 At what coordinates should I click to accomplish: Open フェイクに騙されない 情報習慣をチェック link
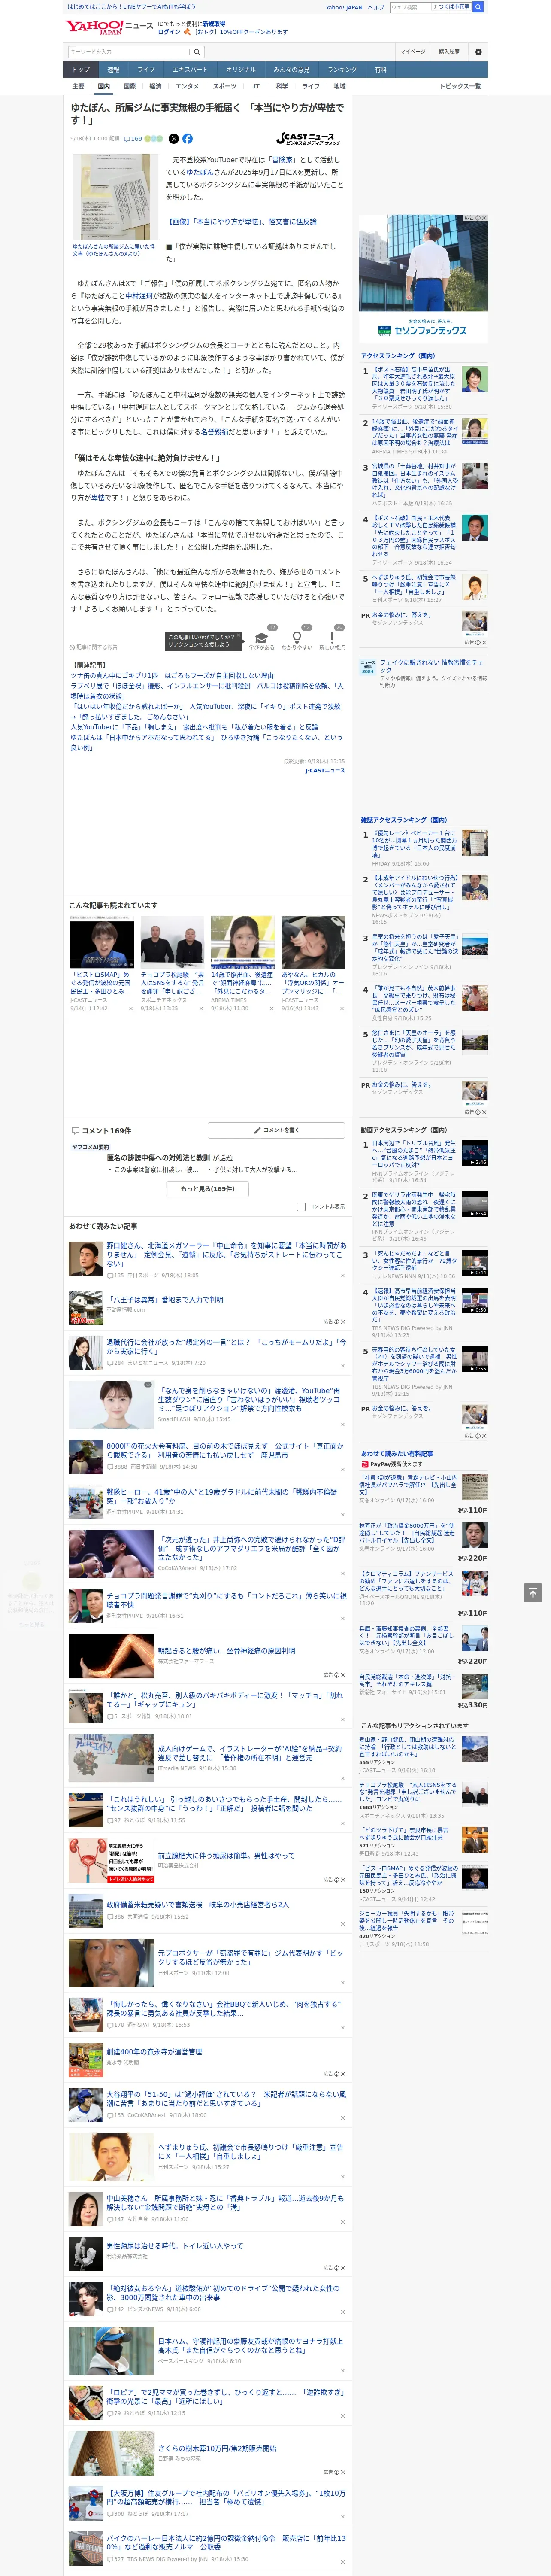(433, 666)
